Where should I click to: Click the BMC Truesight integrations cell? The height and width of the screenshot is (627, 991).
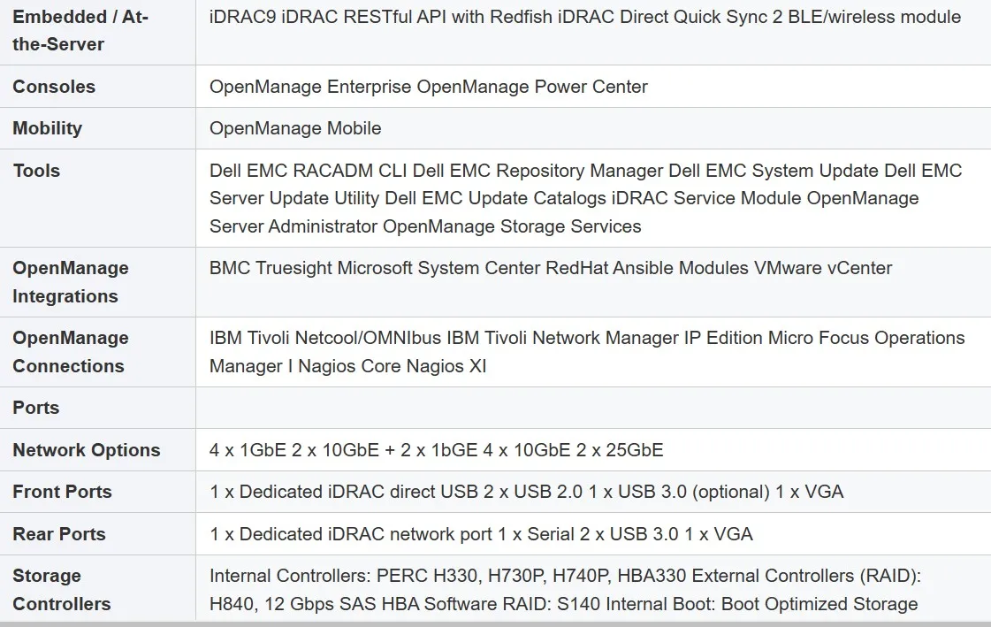[551, 268]
